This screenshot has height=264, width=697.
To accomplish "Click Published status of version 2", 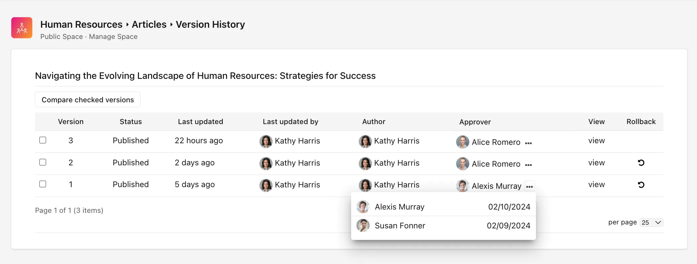I will click(131, 163).
